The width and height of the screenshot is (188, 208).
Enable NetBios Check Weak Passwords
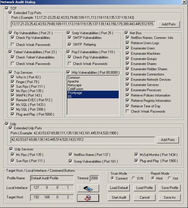click(127, 111)
